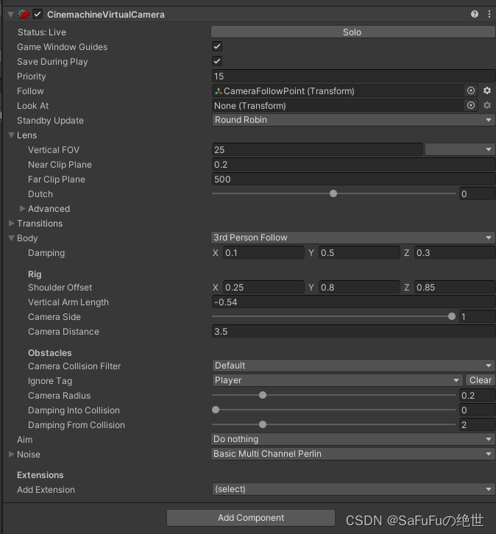Expand the Advanced lens settings
Screen dimensions: 496x534
(x=23, y=208)
